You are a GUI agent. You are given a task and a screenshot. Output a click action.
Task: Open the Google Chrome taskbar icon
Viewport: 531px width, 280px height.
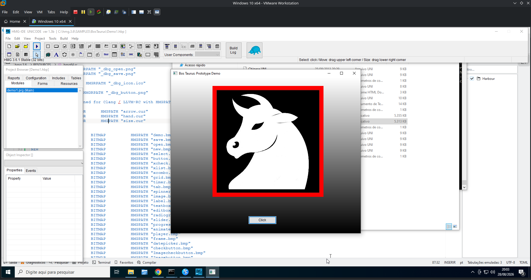[x=158, y=272]
